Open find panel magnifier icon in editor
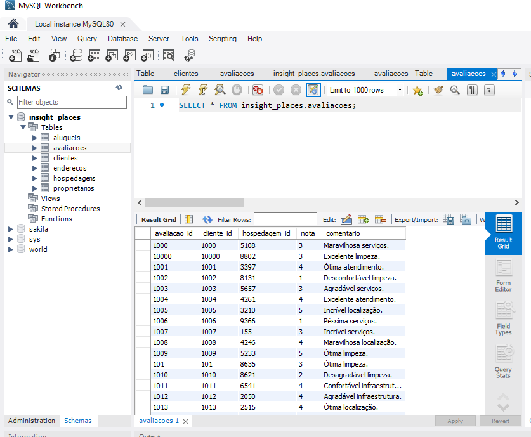Viewport: 531px width, 437px height. [x=455, y=89]
